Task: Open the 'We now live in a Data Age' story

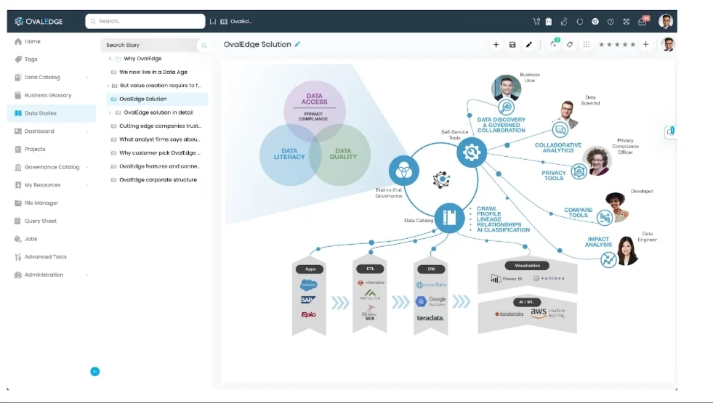Action: tap(153, 72)
